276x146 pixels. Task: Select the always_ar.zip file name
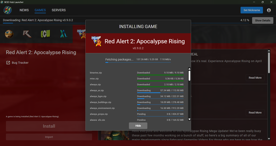click(97, 90)
